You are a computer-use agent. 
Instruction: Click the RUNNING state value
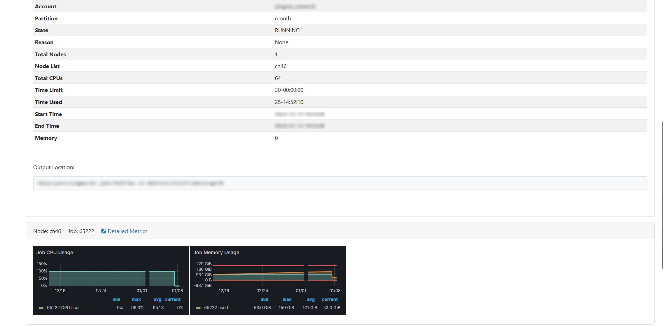[x=287, y=30]
